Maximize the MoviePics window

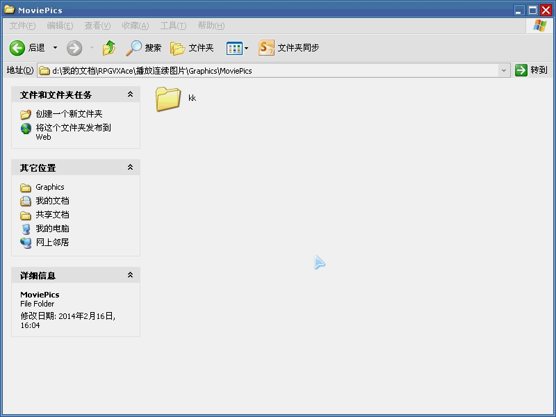pyautogui.click(x=532, y=10)
